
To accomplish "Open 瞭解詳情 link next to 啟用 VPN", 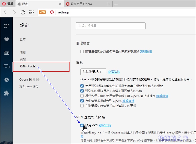I will tap(105, 125).
